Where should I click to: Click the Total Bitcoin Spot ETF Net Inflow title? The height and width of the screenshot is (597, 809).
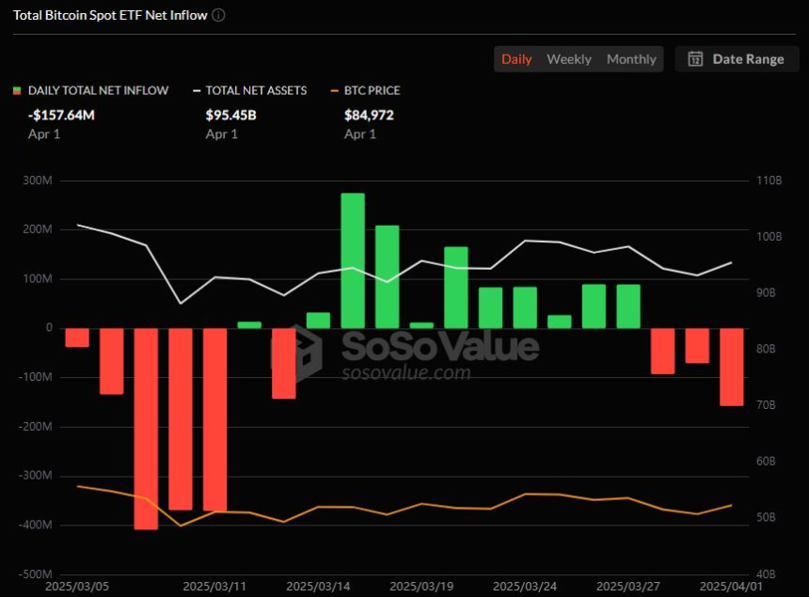coord(110,15)
